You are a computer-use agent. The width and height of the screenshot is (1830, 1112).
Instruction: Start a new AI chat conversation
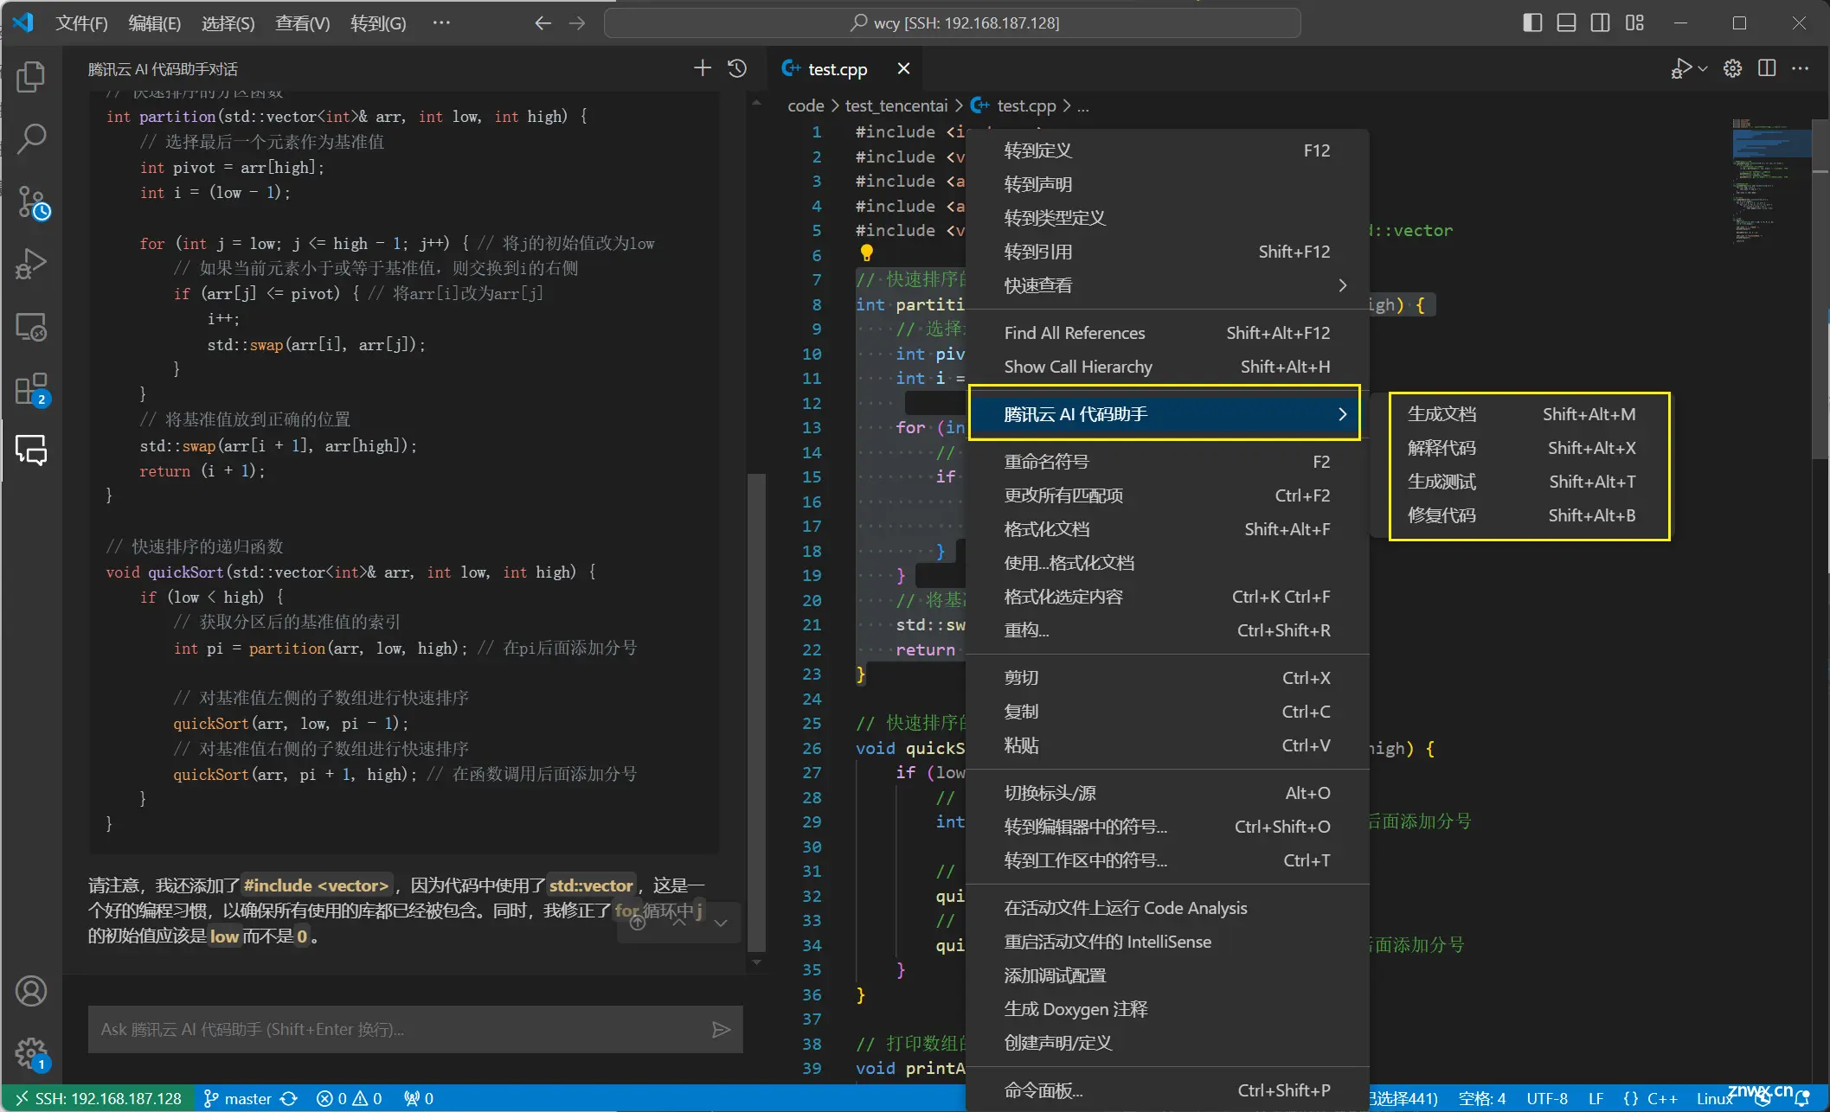pyautogui.click(x=703, y=68)
